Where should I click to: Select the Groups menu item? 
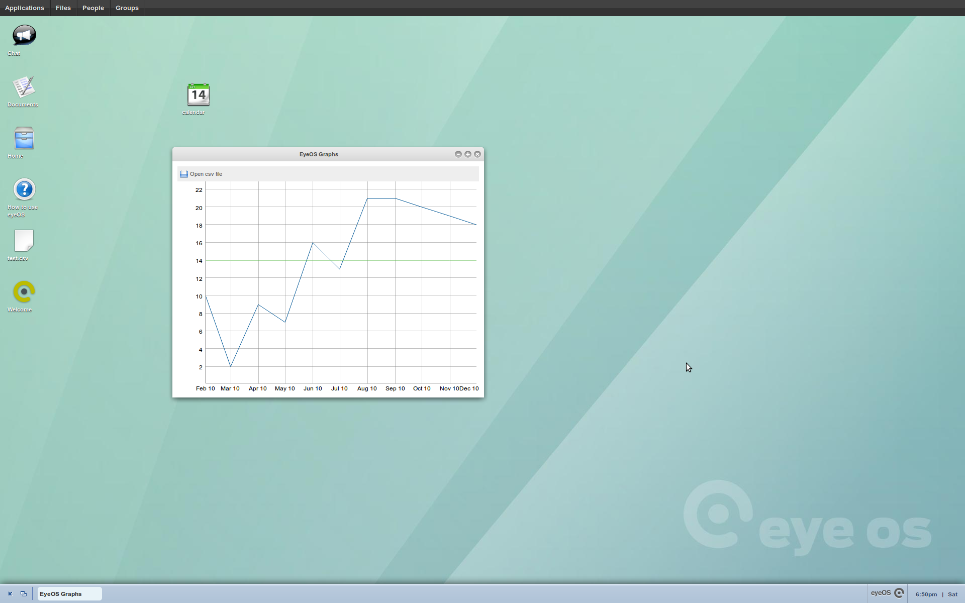point(127,8)
